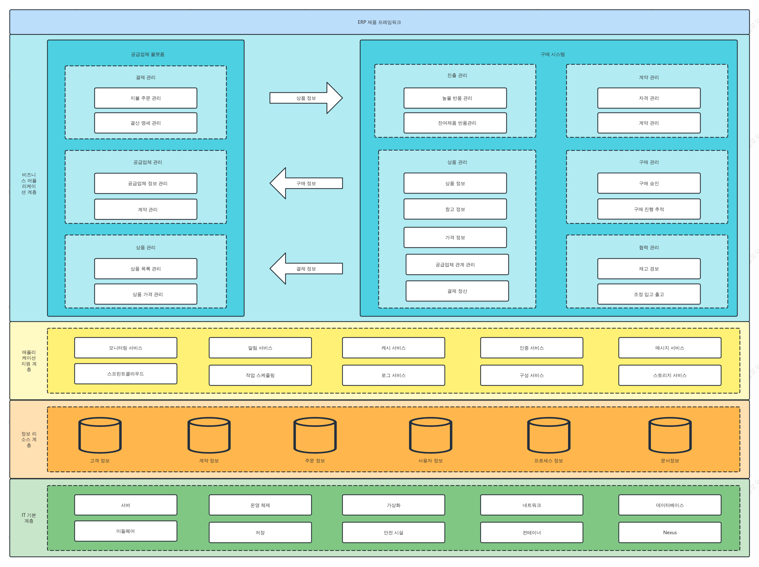This screenshot has width=759, height=567.
Task: Select the 구매 진행 추적 box
Action: coord(649,209)
